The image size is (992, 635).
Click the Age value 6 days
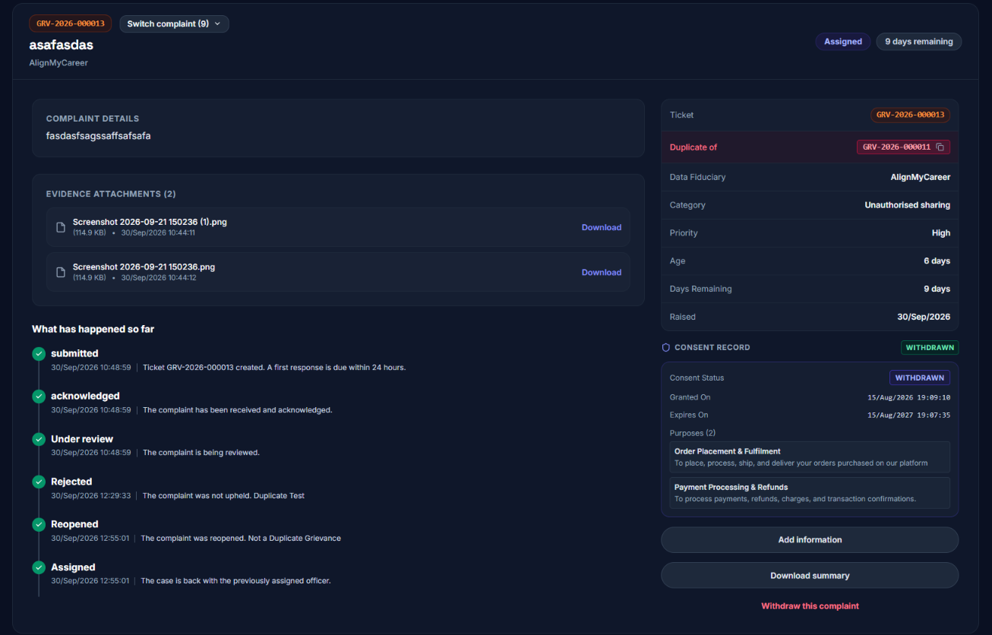coord(937,261)
